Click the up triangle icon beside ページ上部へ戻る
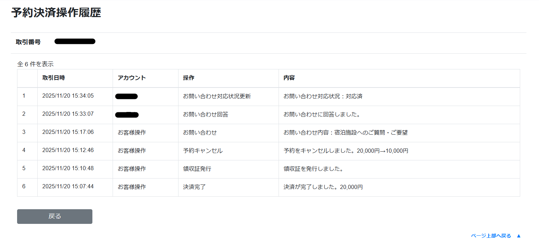The image size is (539, 242). click(x=518, y=236)
